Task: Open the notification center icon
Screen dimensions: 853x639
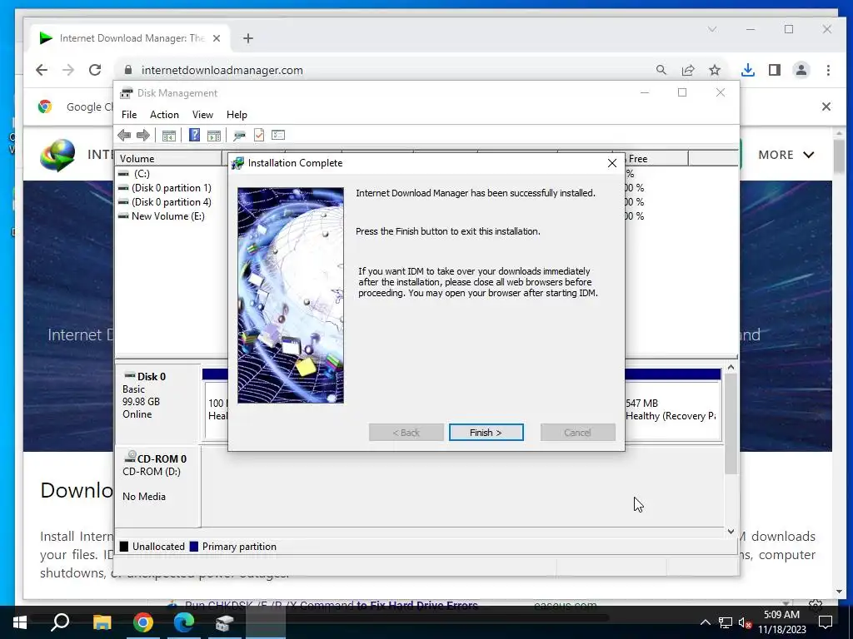Action: (x=826, y=622)
